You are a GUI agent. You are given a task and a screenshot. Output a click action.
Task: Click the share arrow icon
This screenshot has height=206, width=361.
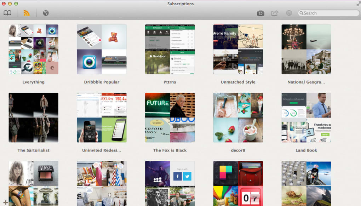point(275,13)
